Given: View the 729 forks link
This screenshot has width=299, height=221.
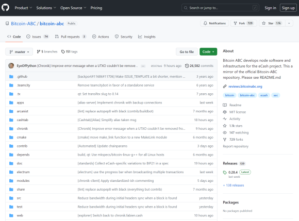Looking at the screenshot, I should [233, 139].
